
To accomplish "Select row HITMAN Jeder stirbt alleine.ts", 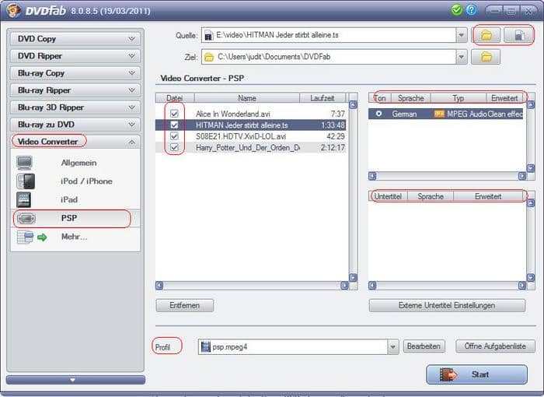I will click(x=250, y=125).
